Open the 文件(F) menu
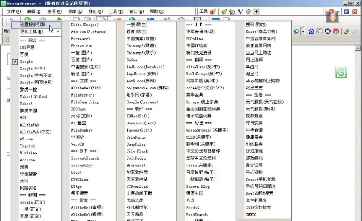Screen dimensions: 362x221 pos(13,12)
